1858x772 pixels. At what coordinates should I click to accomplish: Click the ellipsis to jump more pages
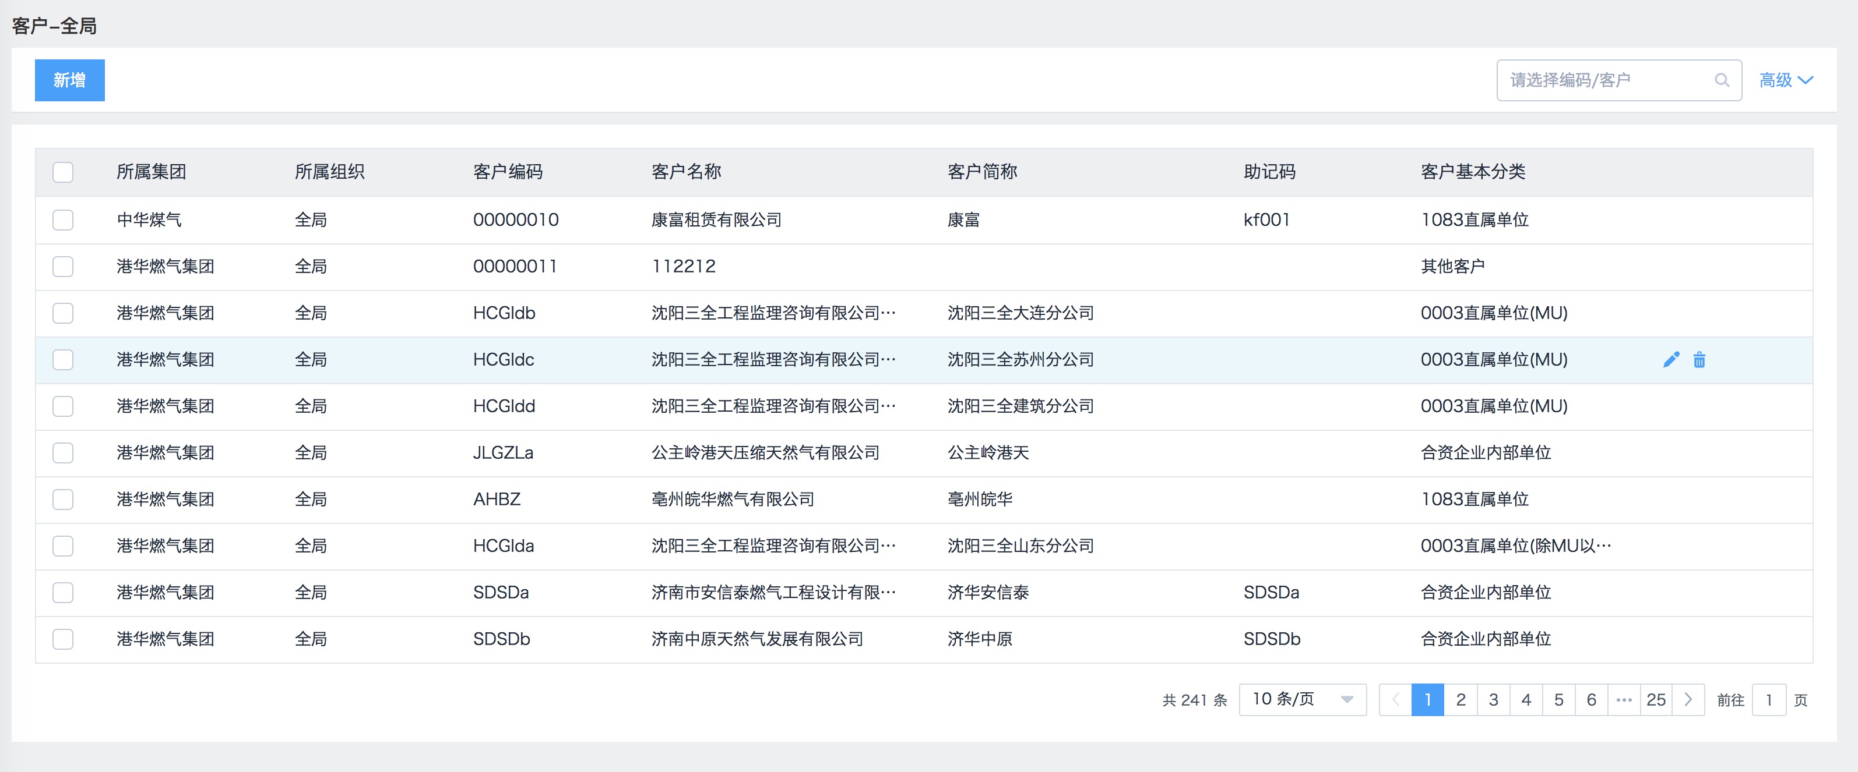(1624, 699)
